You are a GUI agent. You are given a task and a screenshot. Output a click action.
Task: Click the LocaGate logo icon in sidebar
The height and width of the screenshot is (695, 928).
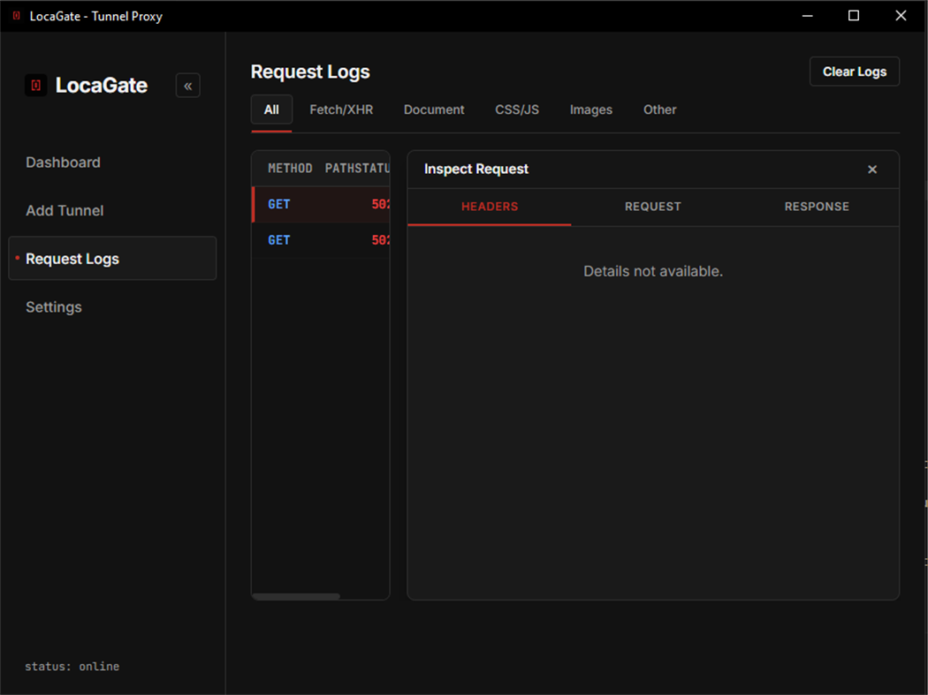(35, 85)
